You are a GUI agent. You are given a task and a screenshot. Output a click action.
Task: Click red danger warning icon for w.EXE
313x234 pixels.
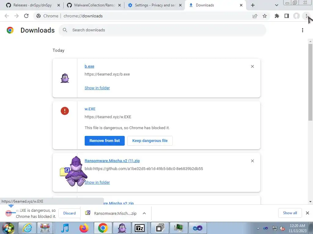point(65,111)
